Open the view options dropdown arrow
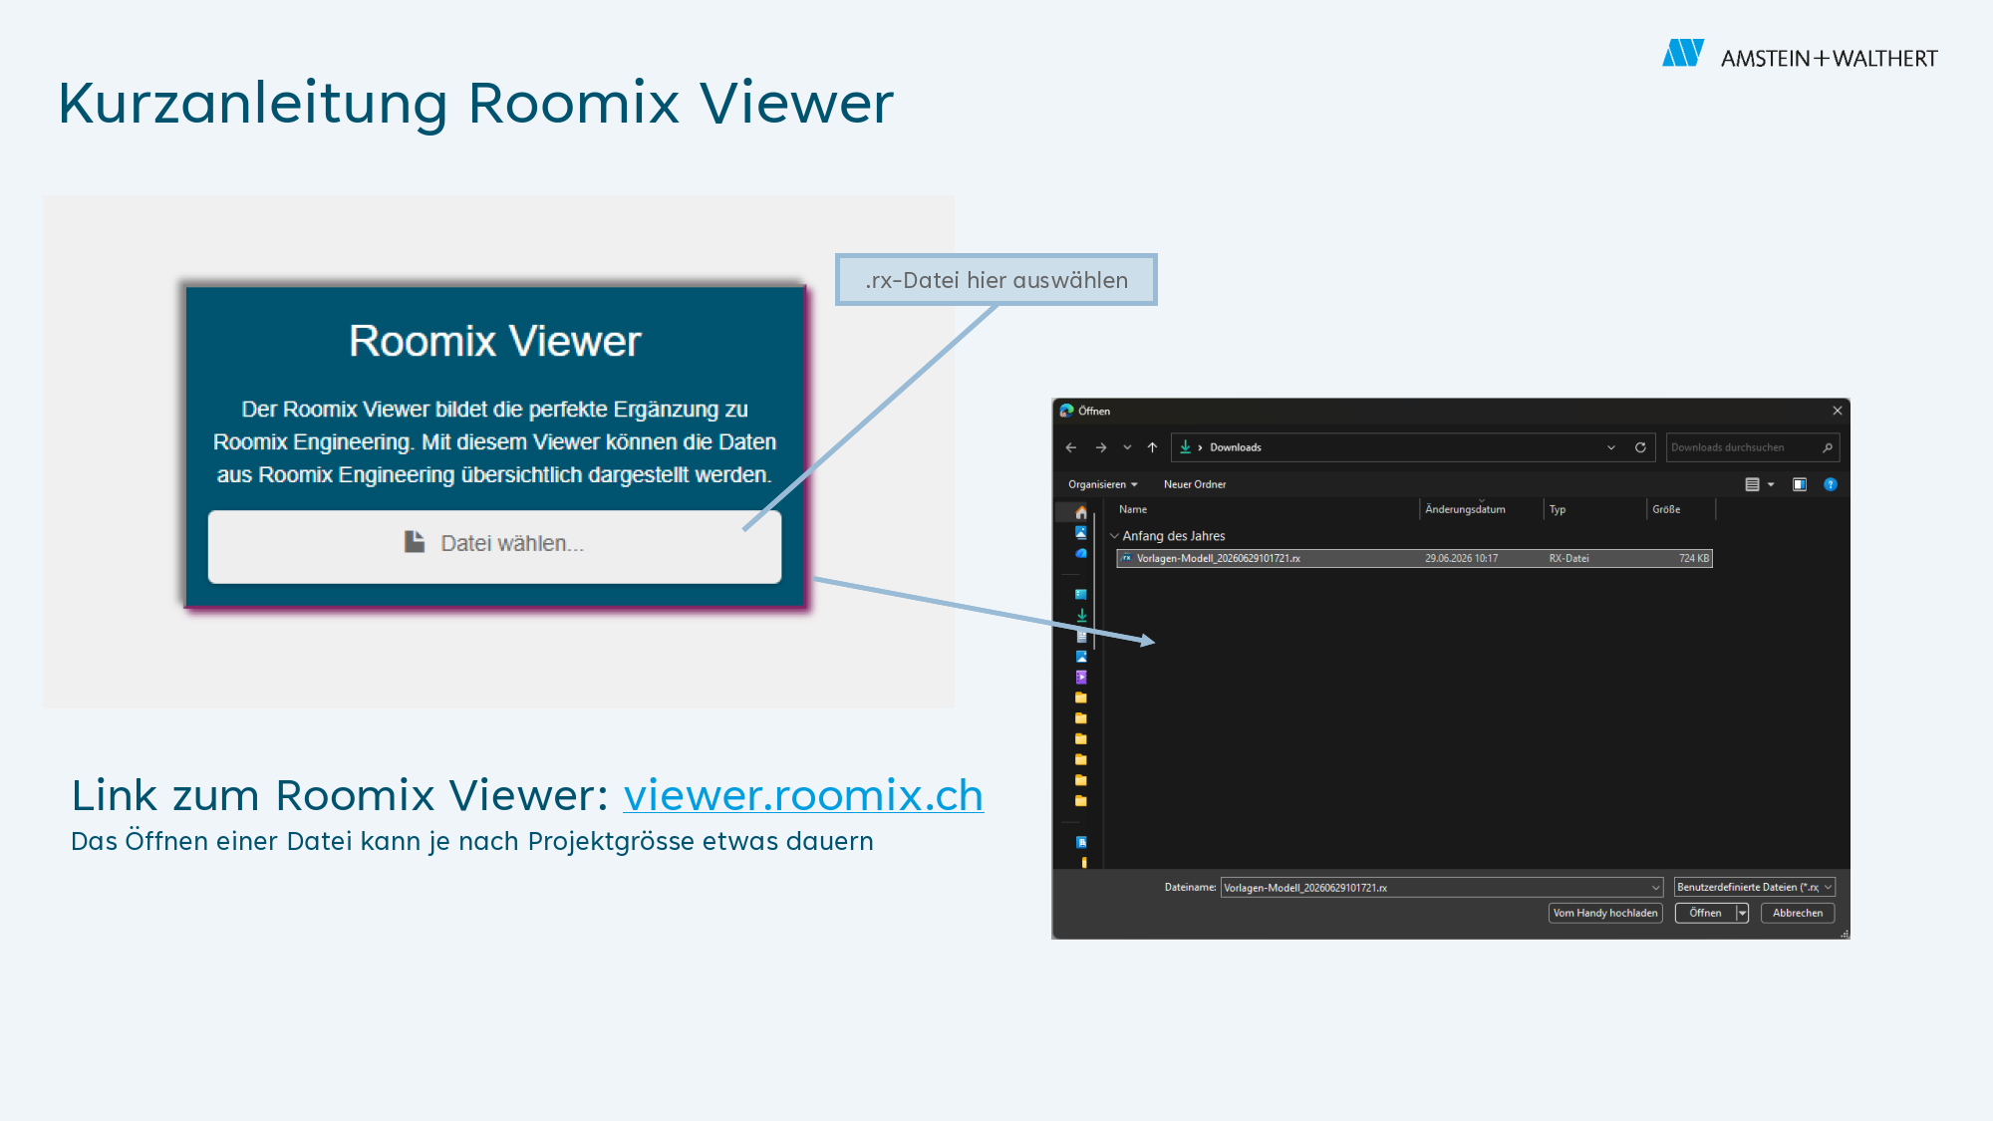 click(x=1771, y=484)
